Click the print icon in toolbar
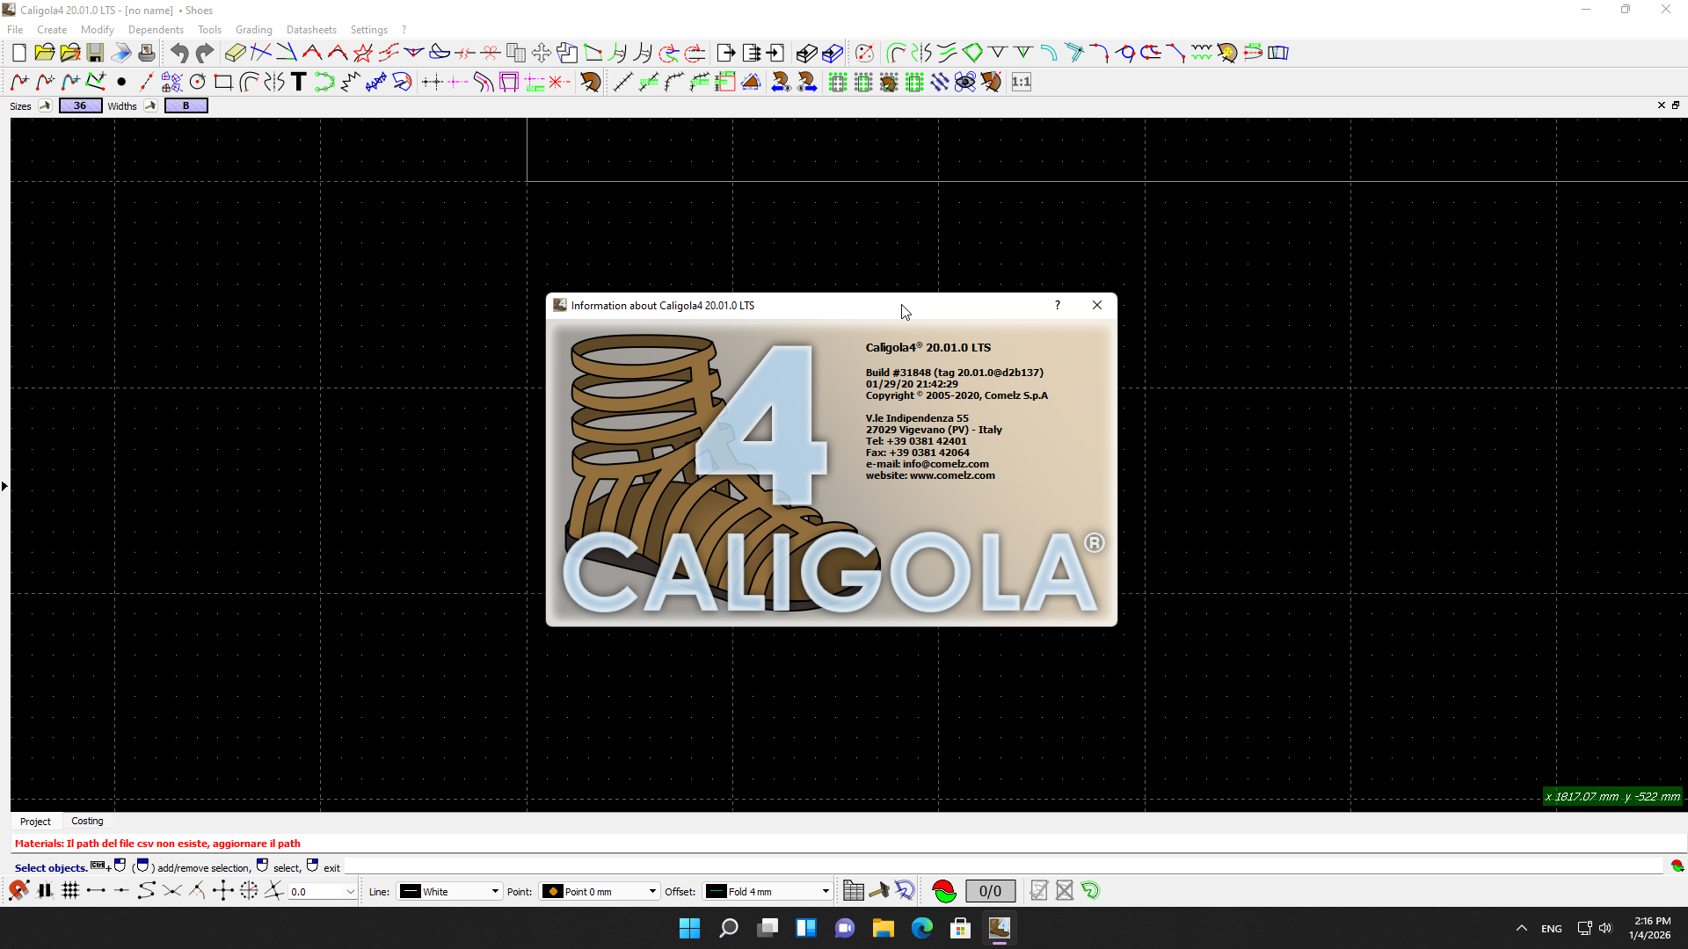 click(147, 54)
